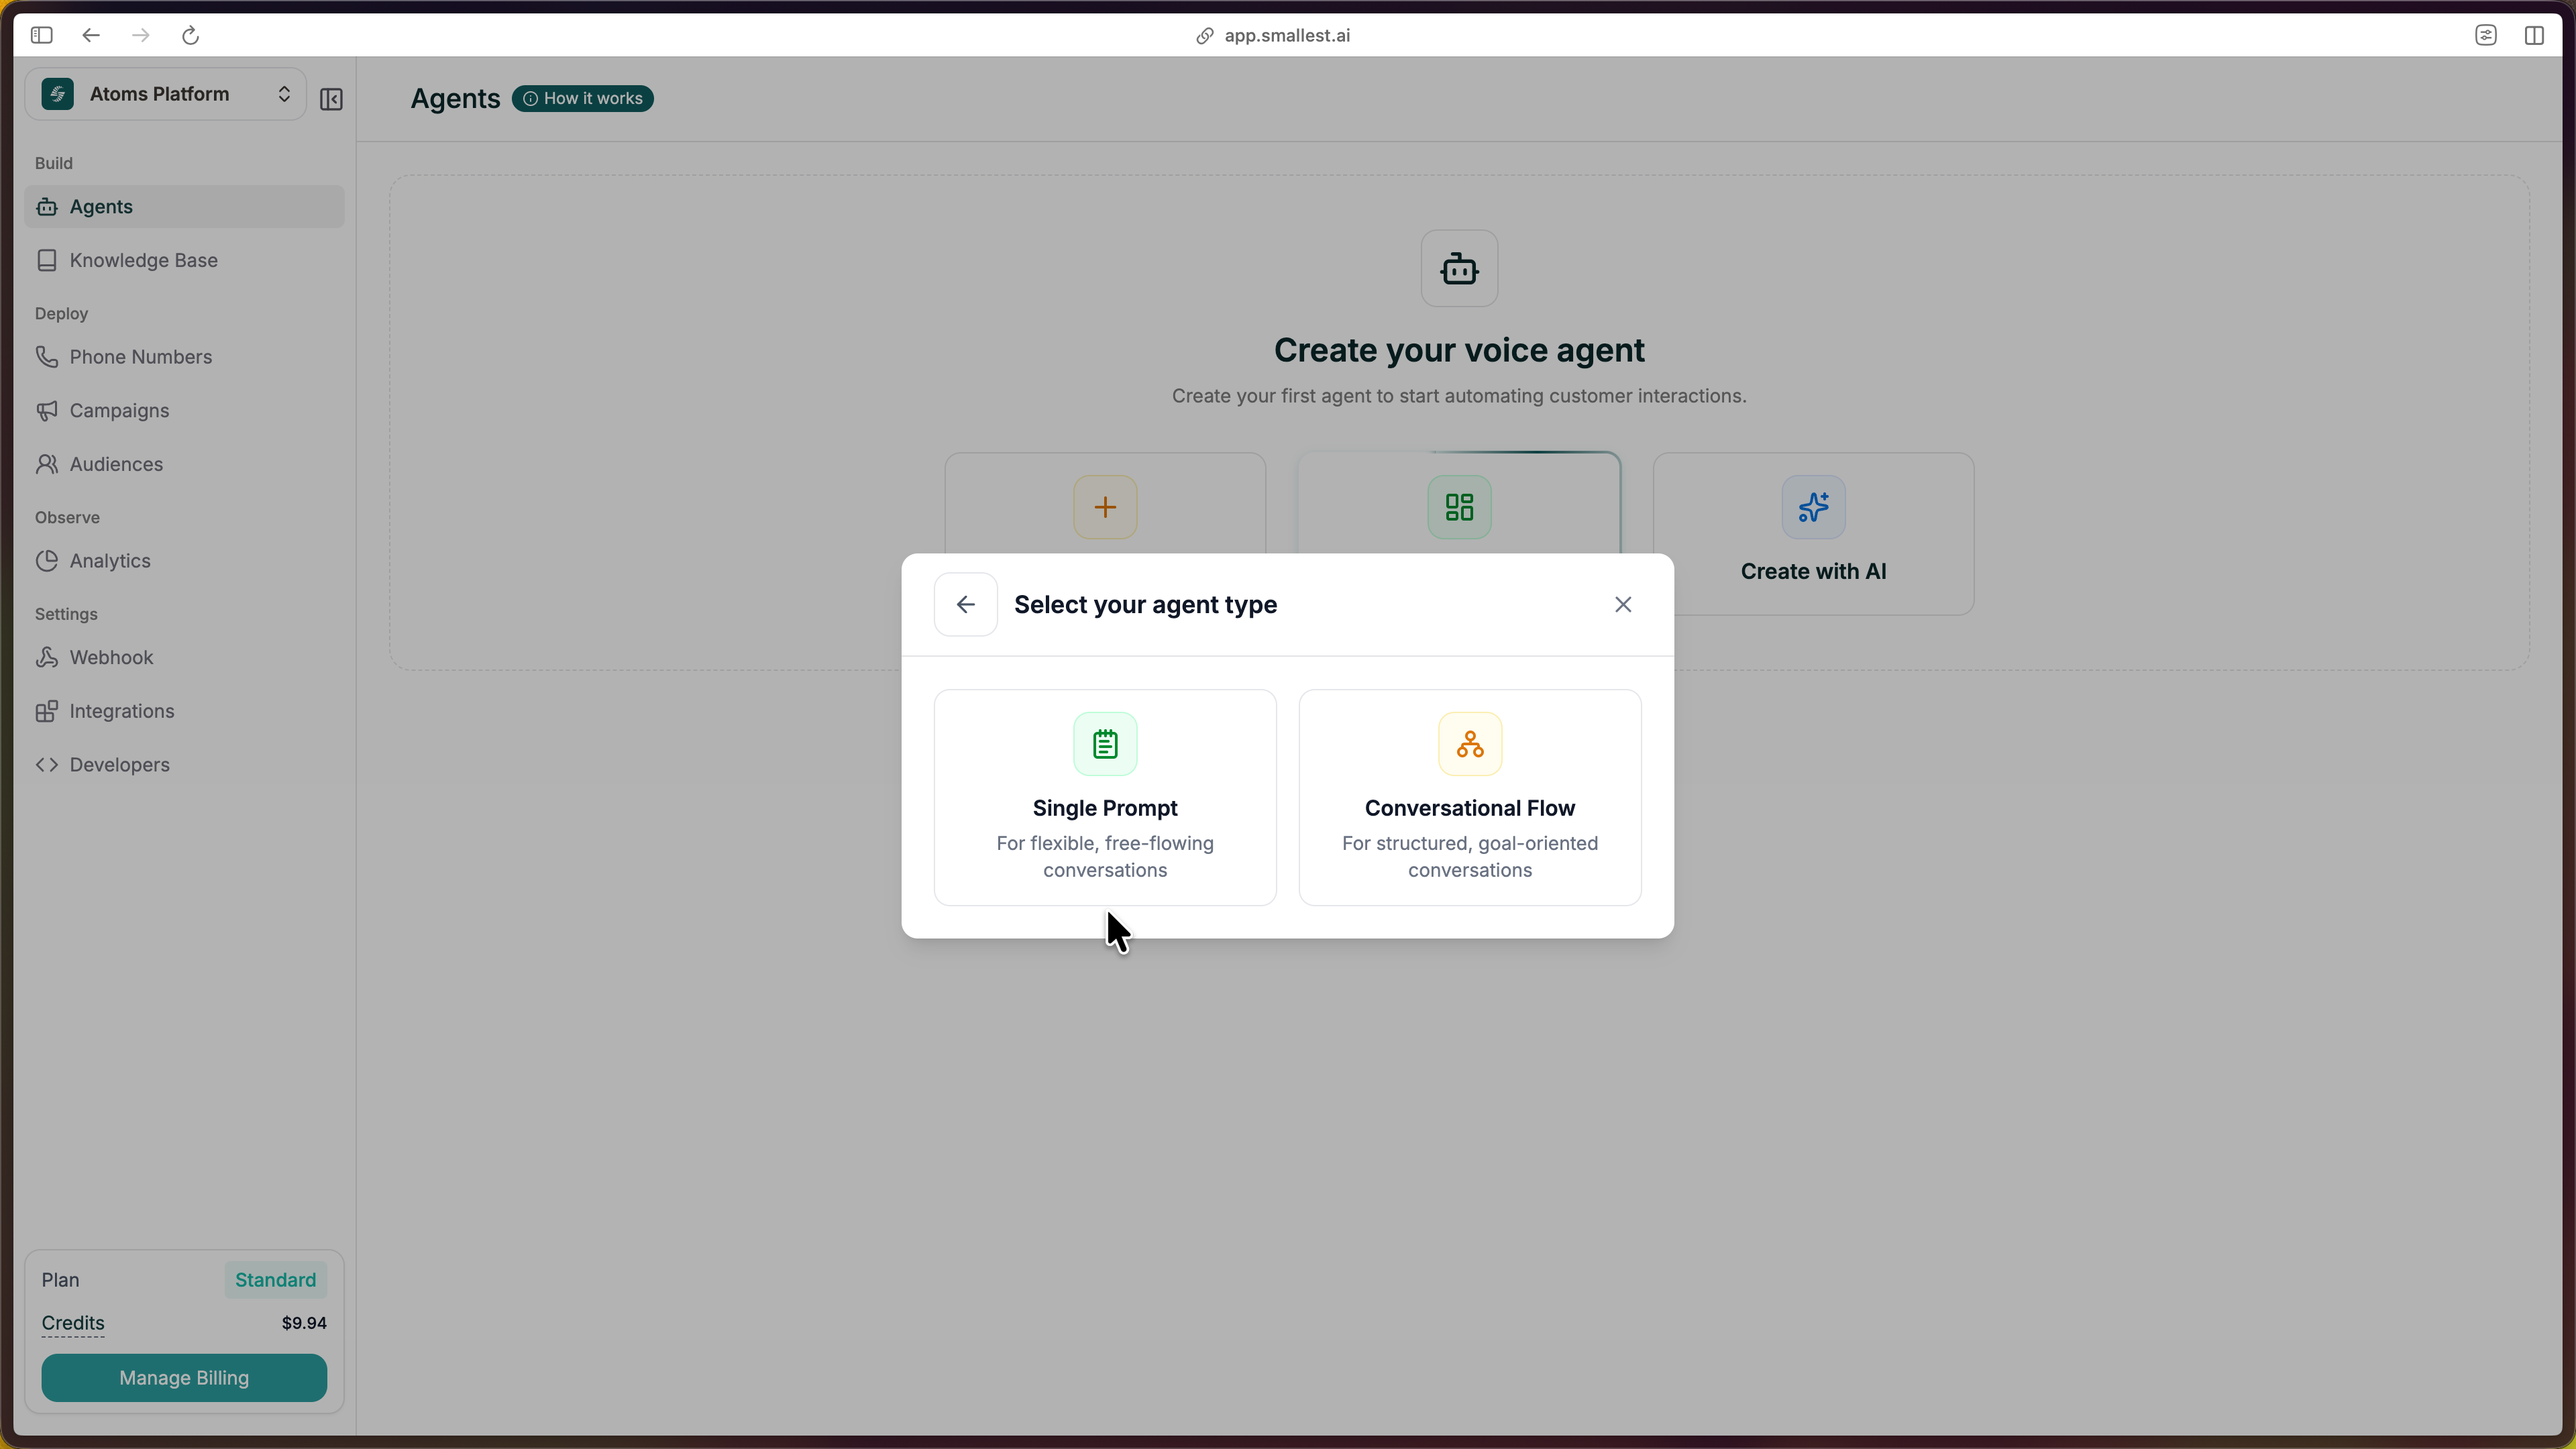
Task: Dismiss the agent type dialog
Action: (x=1622, y=604)
